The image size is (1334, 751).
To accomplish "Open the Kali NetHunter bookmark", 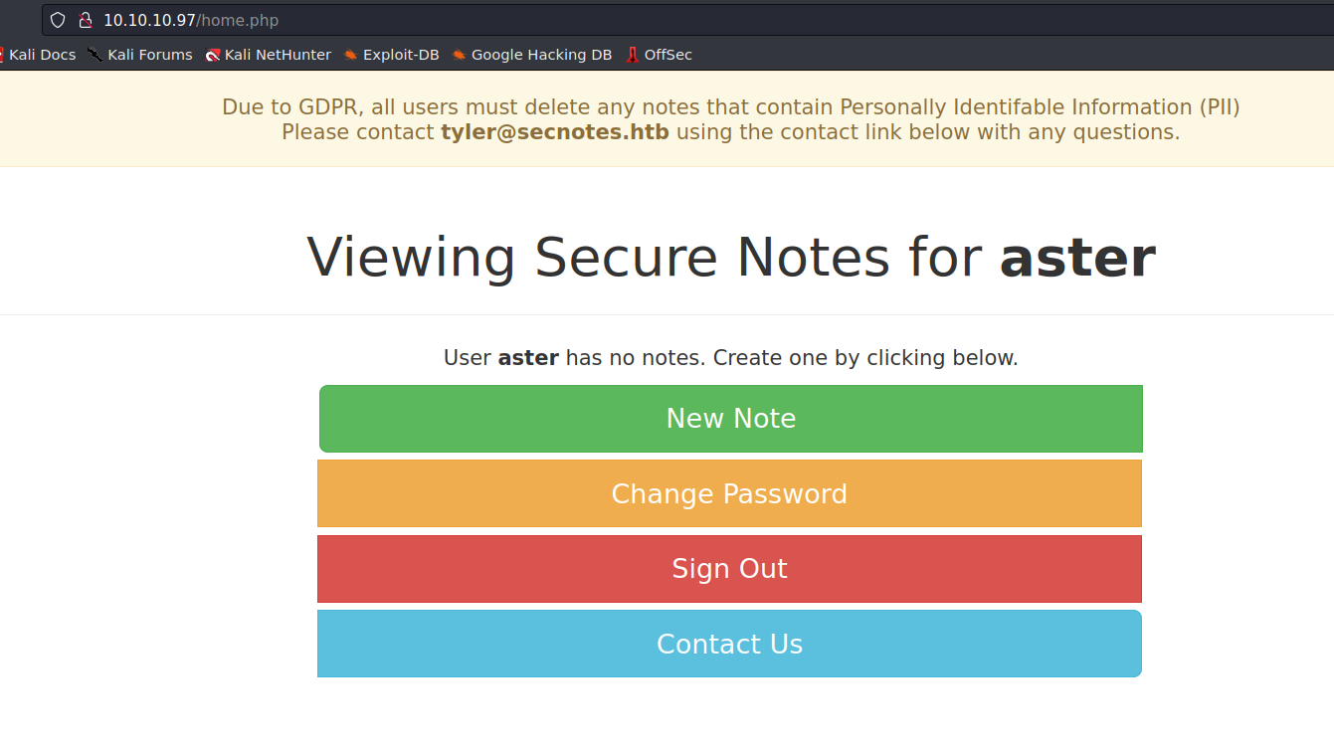I will tap(268, 55).
